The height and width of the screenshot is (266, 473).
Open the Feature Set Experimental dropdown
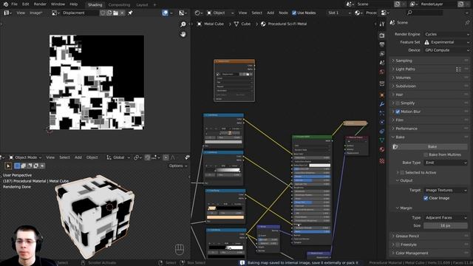point(446,42)
